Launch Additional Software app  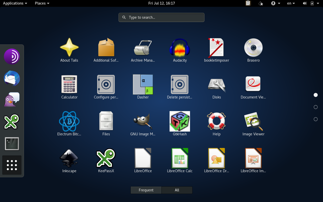[x=106, y=50]
